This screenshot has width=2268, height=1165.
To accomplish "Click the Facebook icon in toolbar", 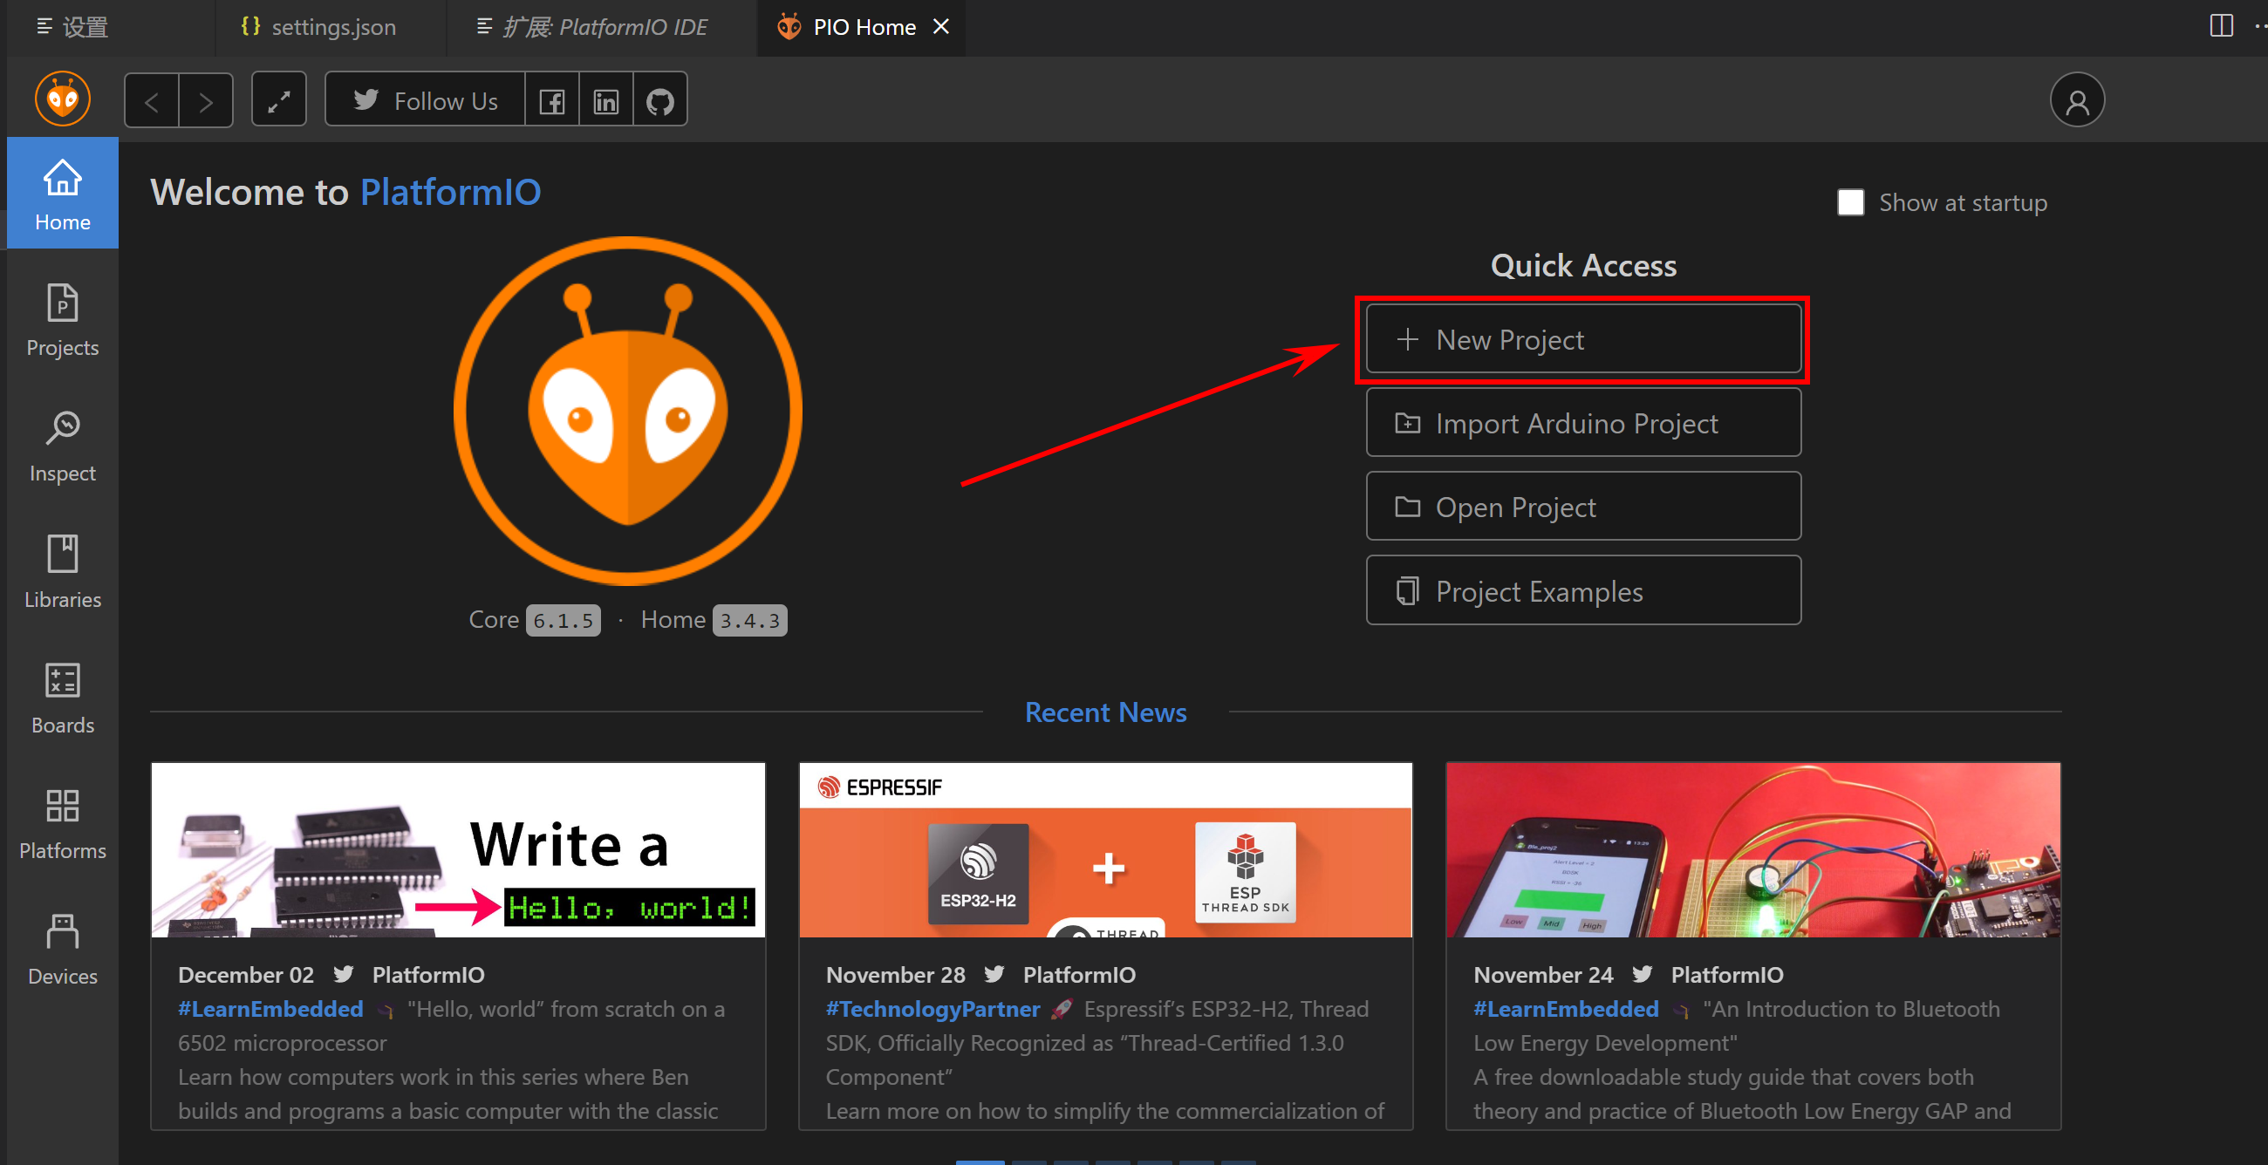I will pyautogui.click(x=552, y=101).
